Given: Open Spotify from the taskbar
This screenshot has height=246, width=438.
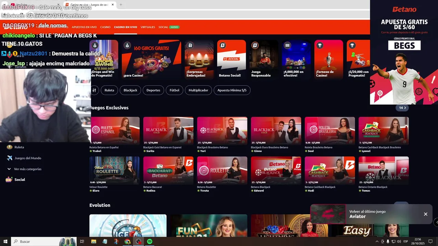Looking at the screenshot, I should 150,242.
